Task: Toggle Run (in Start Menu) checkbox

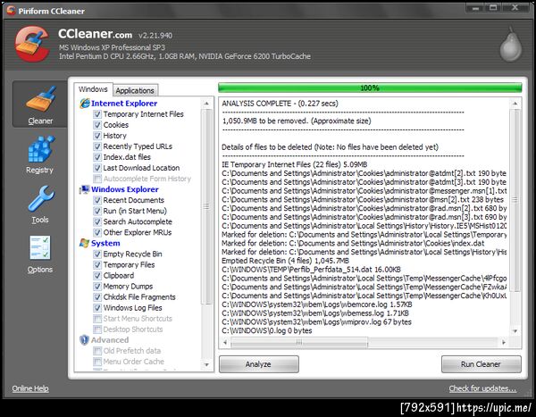Action: pos(97,211)
